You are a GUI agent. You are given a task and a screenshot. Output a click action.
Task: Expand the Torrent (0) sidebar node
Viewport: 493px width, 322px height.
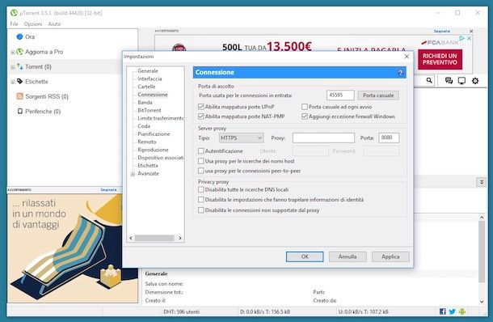(x=13, y=67)
